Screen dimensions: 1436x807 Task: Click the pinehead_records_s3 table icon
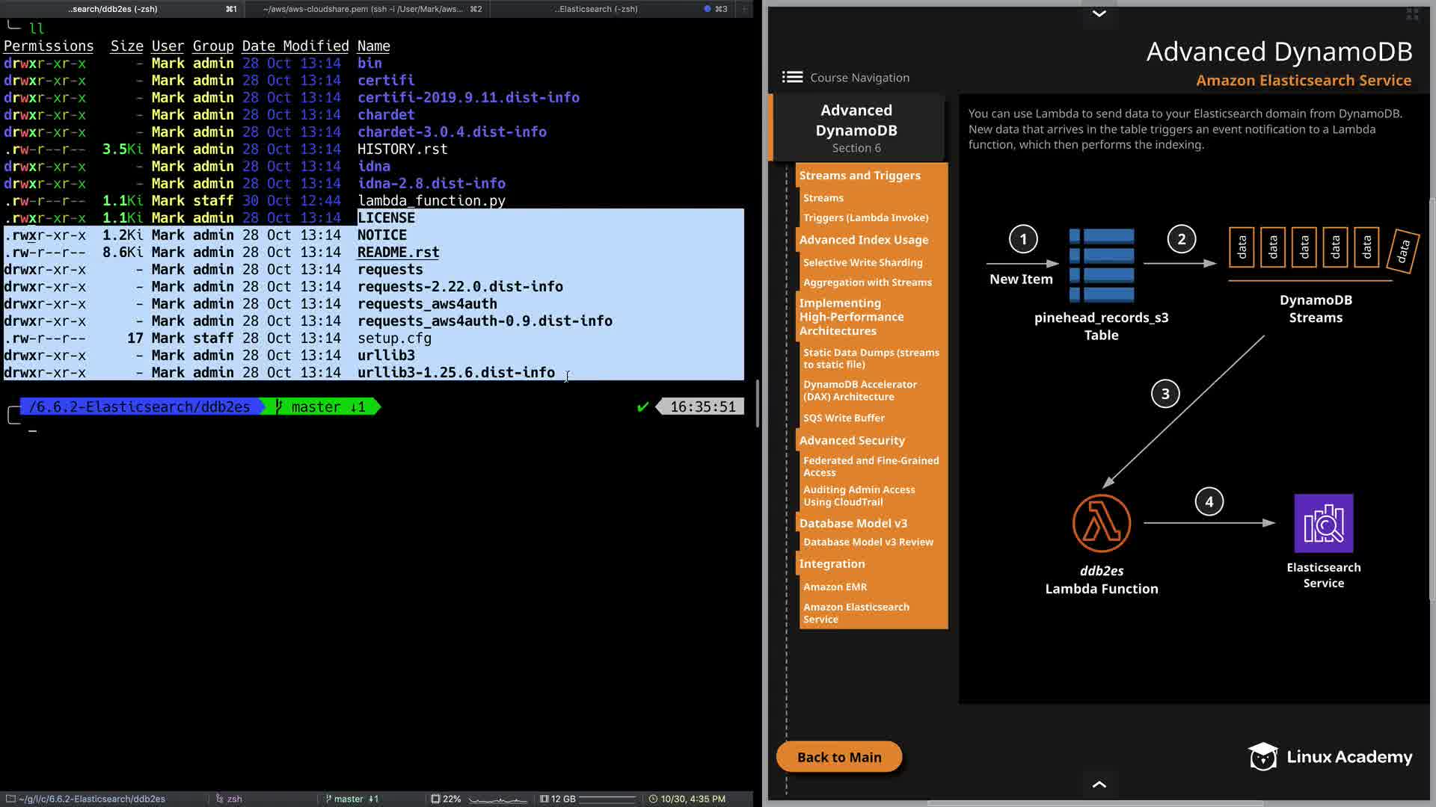(1102, 265)
